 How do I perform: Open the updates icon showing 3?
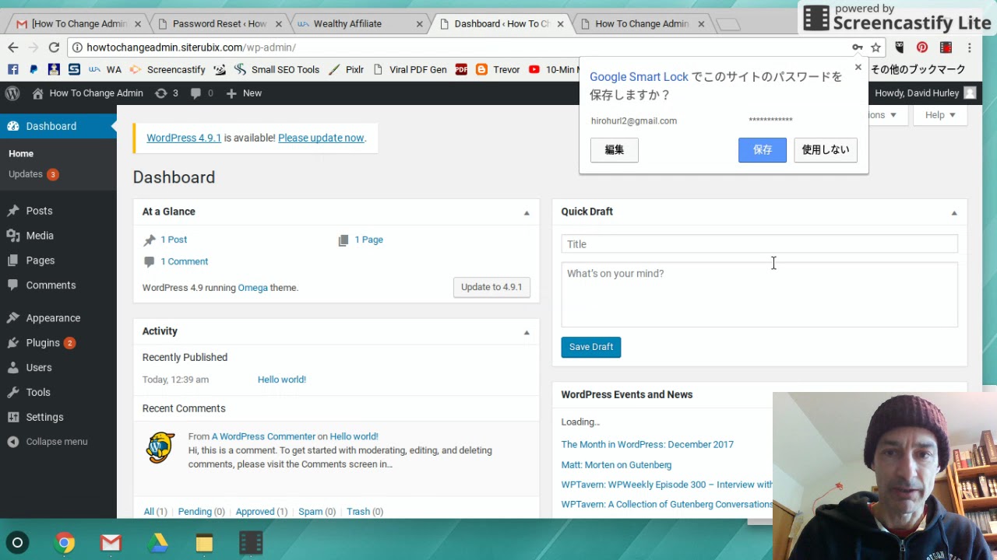coord(166,93)
